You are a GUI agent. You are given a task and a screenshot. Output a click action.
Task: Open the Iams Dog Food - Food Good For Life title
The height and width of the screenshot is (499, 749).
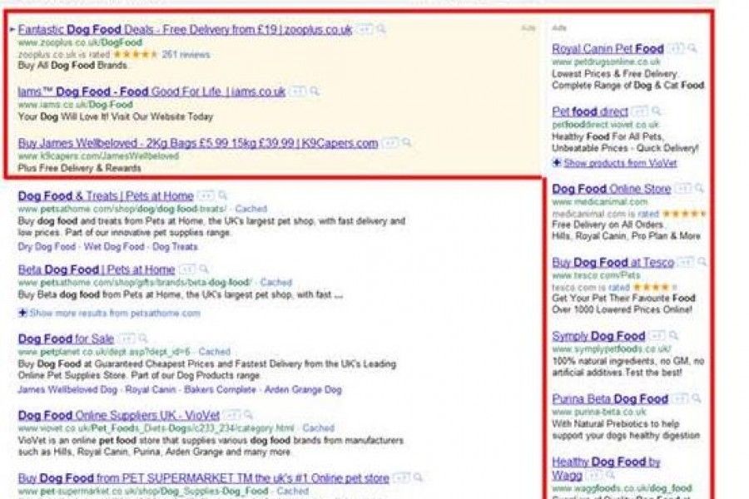coord(151,91)
